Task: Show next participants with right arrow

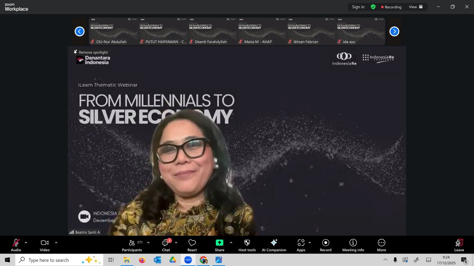Action: click(x=394, y=31)
